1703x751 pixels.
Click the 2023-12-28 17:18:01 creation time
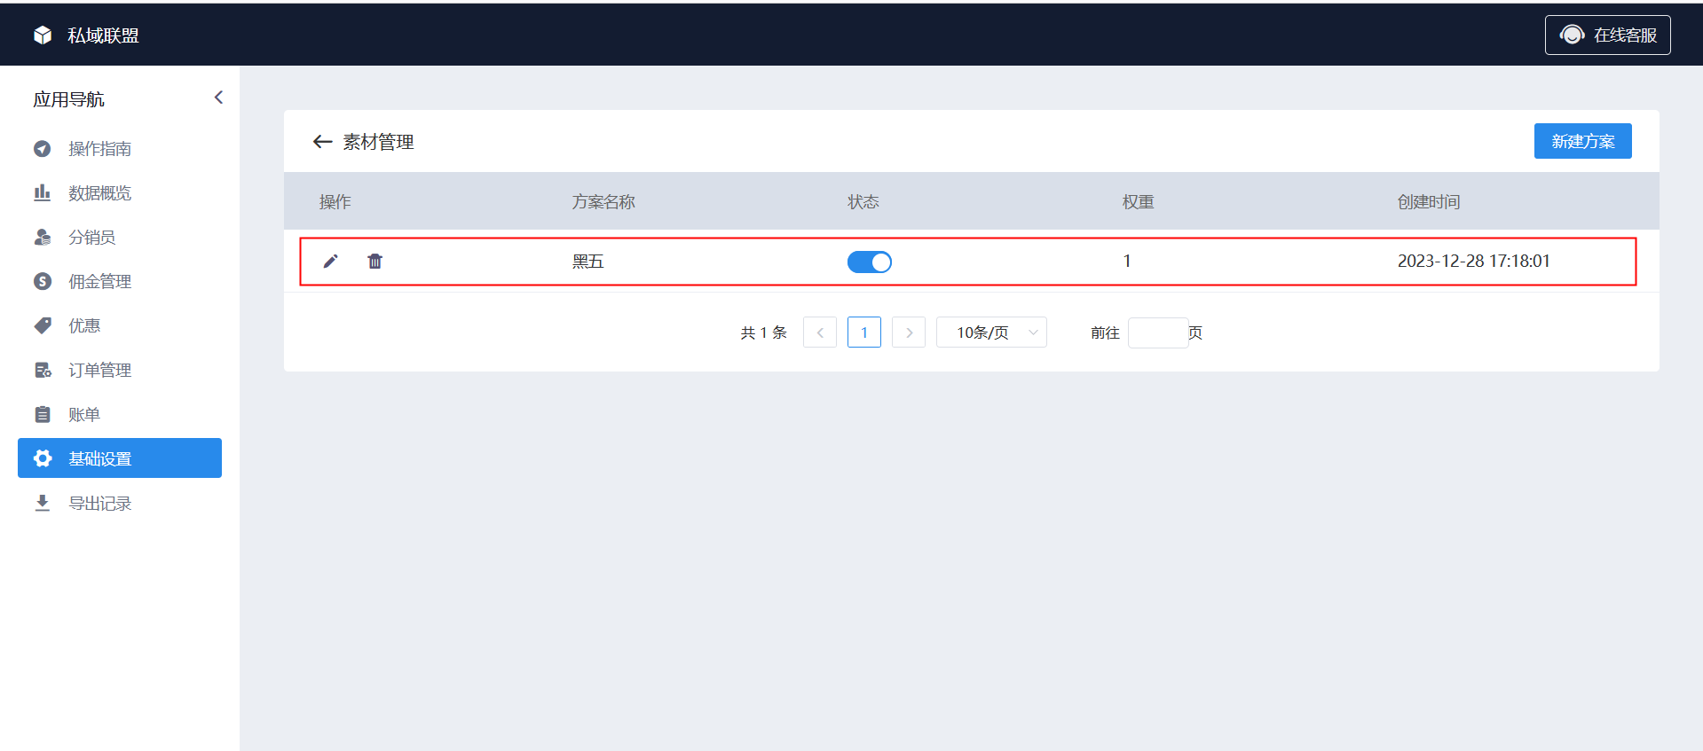coord(1473,261)
